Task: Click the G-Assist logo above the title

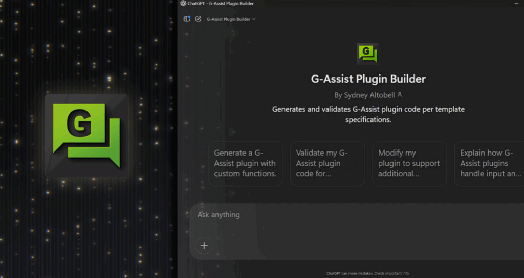Action: [368, 54]
